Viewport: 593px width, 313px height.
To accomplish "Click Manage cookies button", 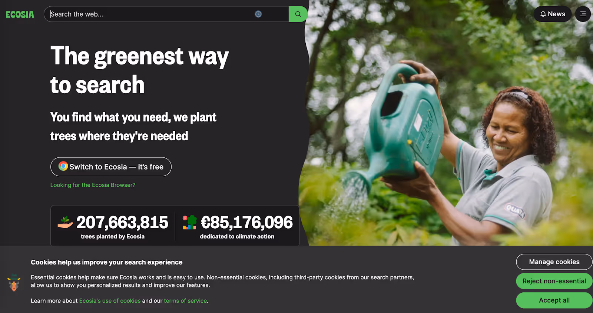I will coord(554,262).
